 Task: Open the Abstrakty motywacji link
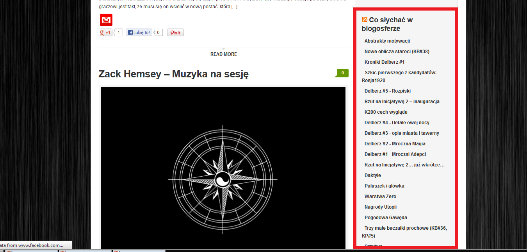coord(387,41)
